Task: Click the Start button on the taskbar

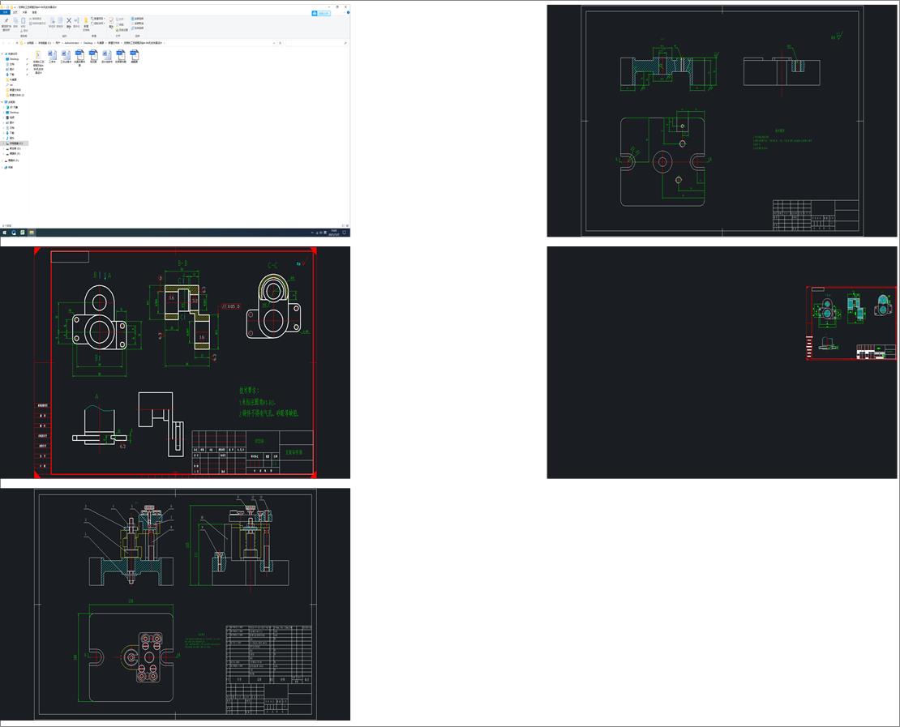Action: point(4,232)
